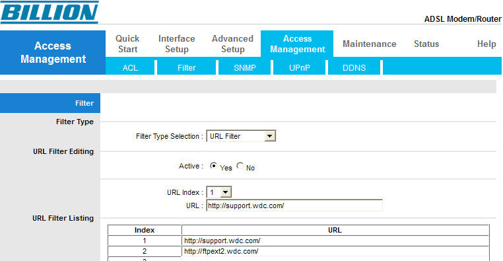Open the Quick Start tab
Screen dimensions: 503x261
click(127, 44)
